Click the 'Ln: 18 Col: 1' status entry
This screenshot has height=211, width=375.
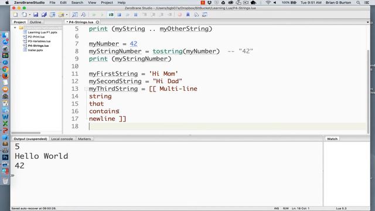(301, 209)
